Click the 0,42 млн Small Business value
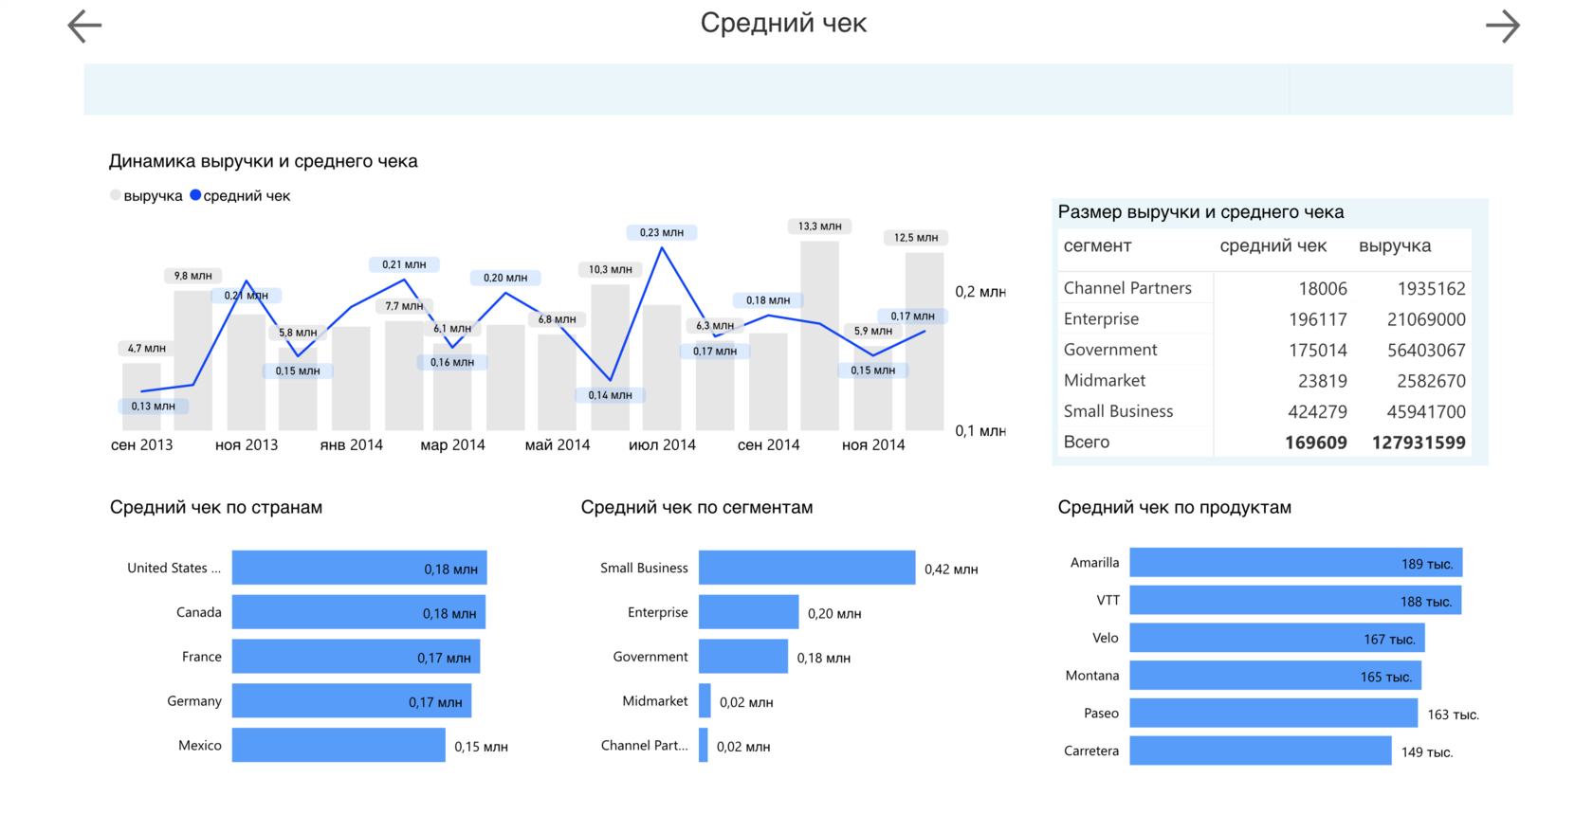 coord(951,570)
